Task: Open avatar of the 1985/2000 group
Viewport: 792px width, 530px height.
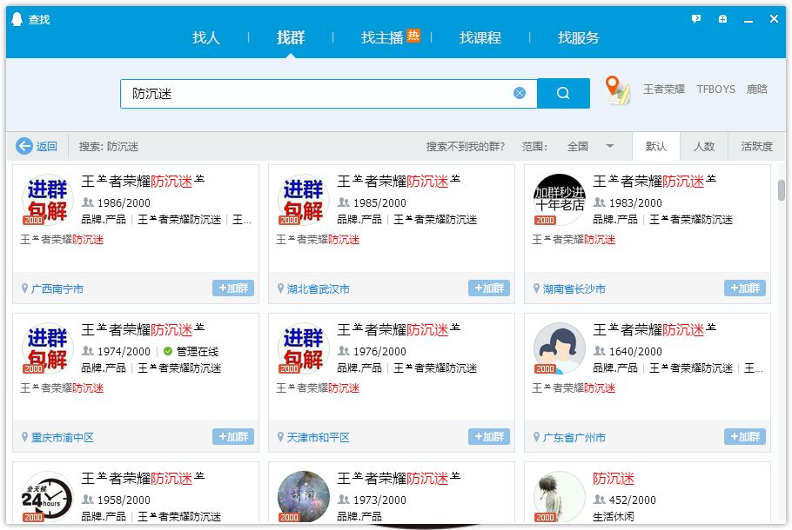Action: pyautogui.click(x=303, y=200)
